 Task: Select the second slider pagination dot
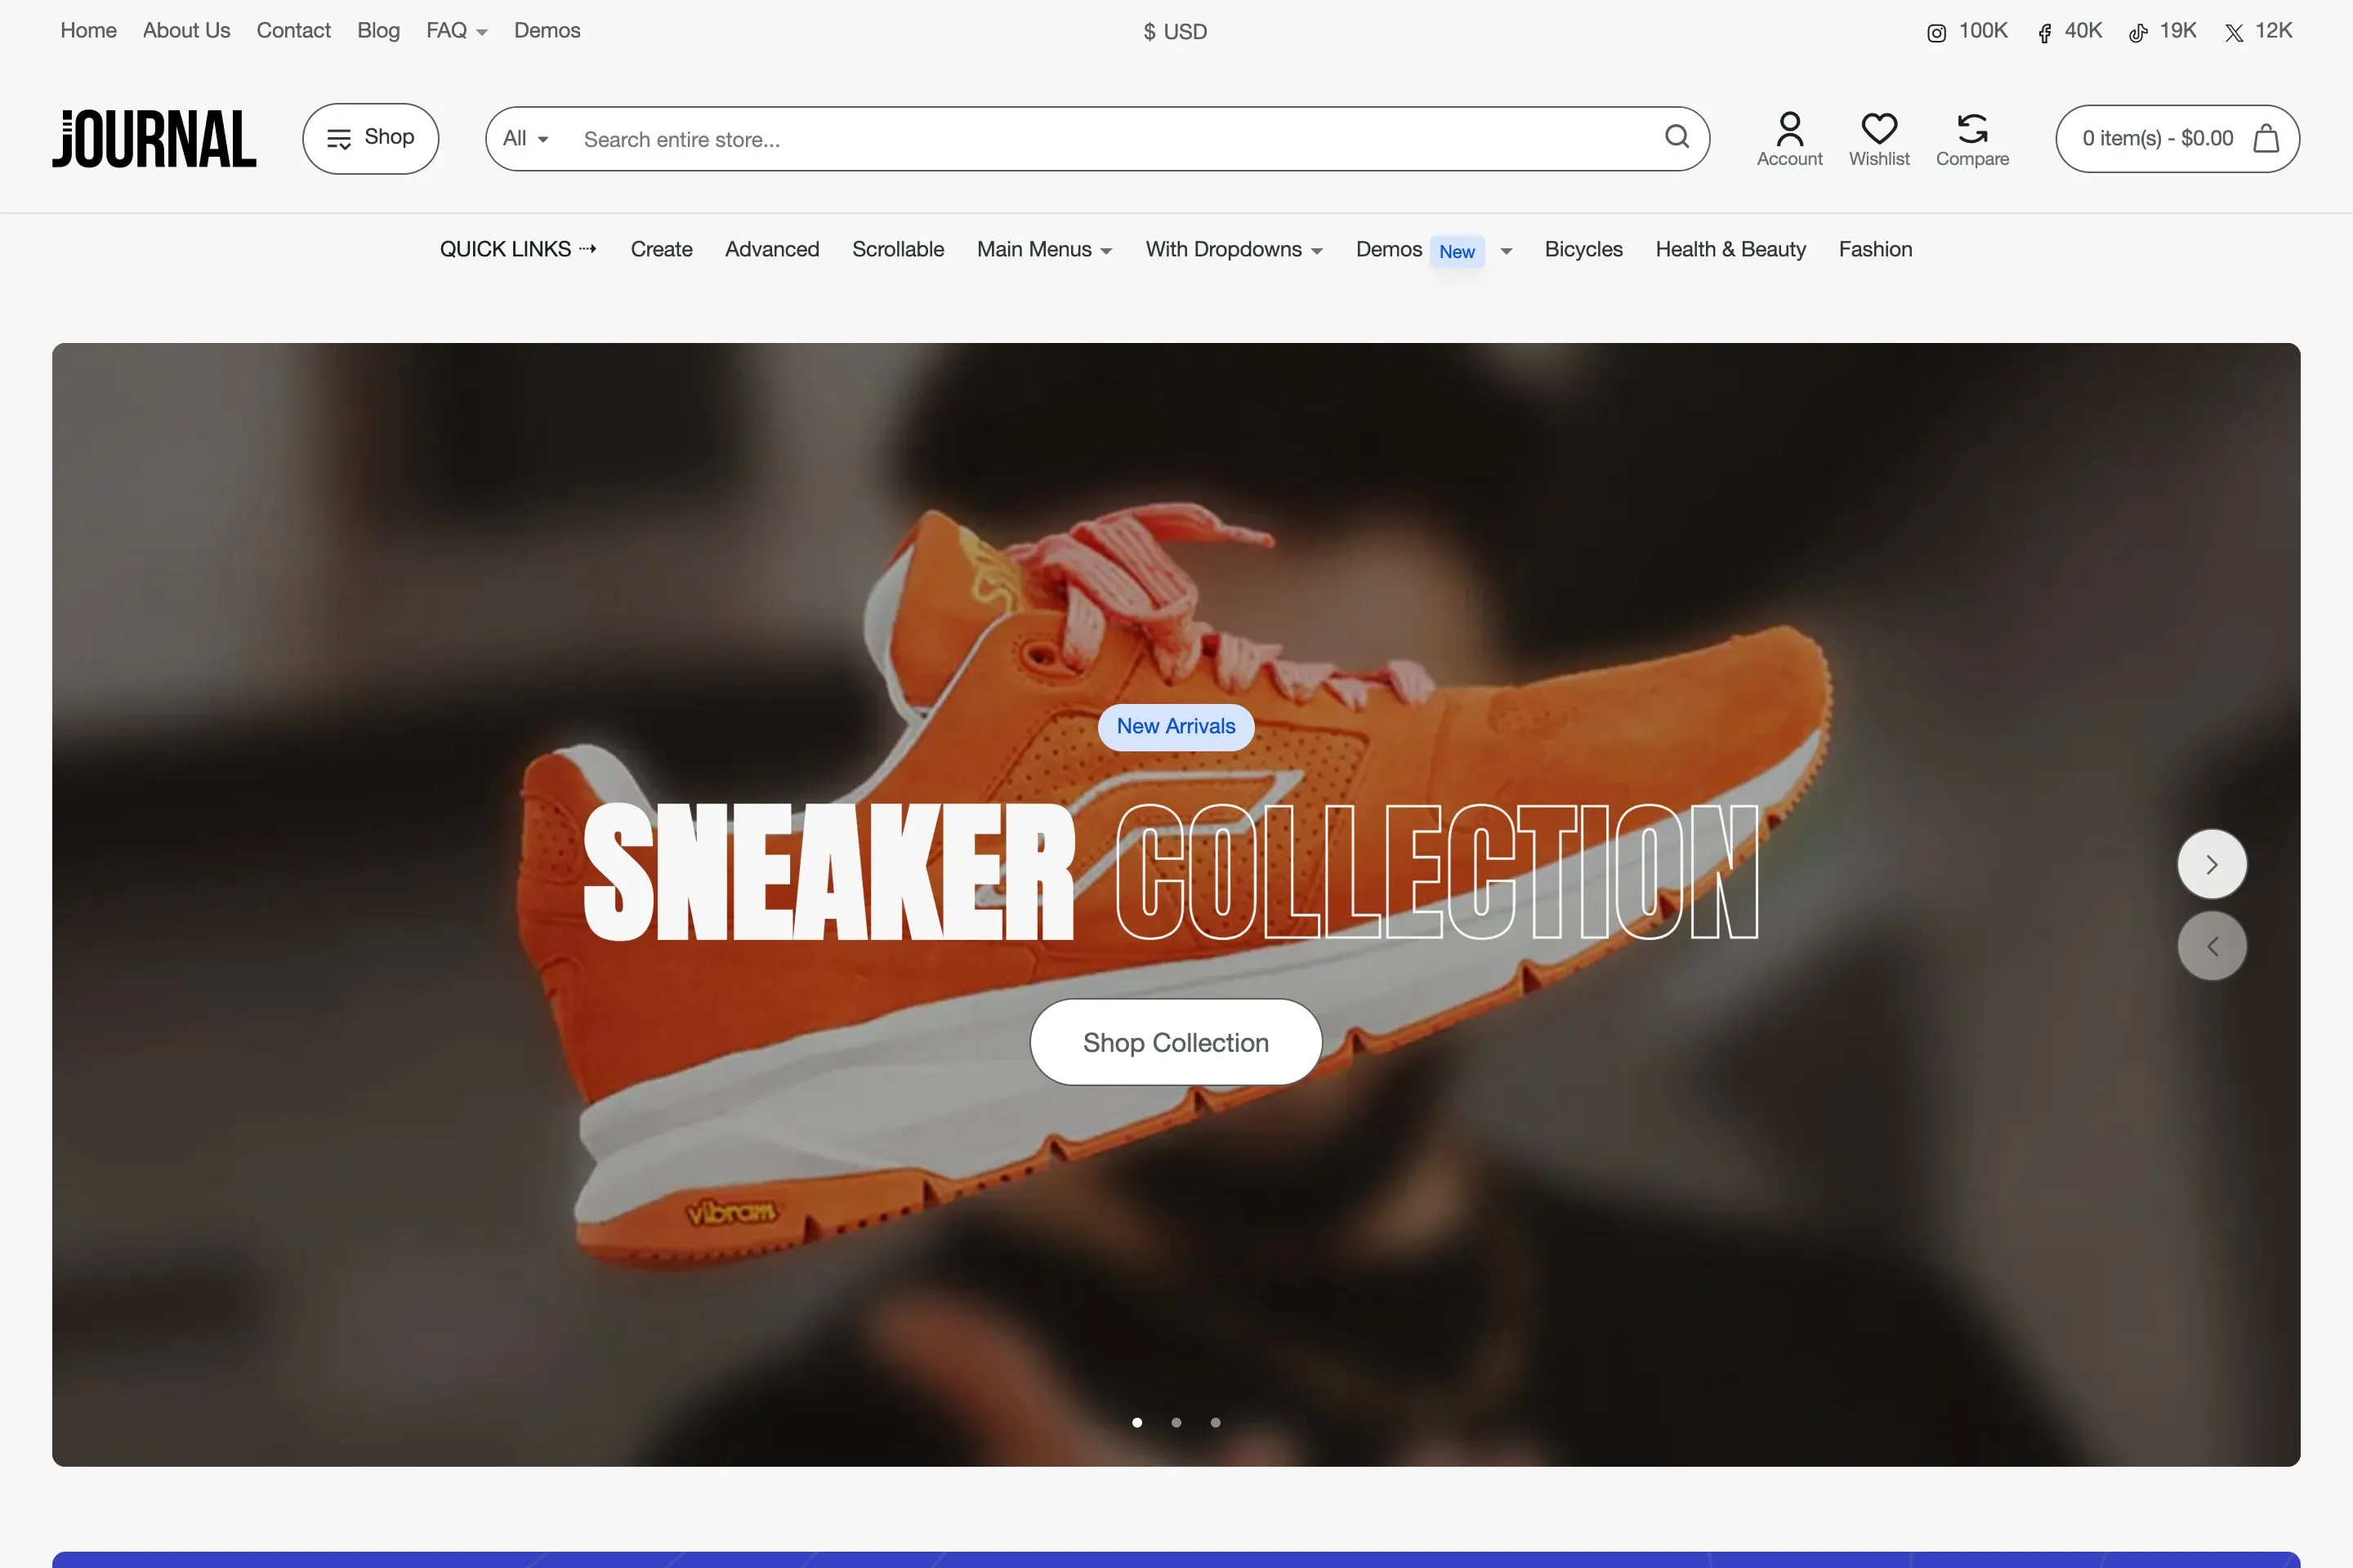pyautogui.click(x=1176, y=1422)
